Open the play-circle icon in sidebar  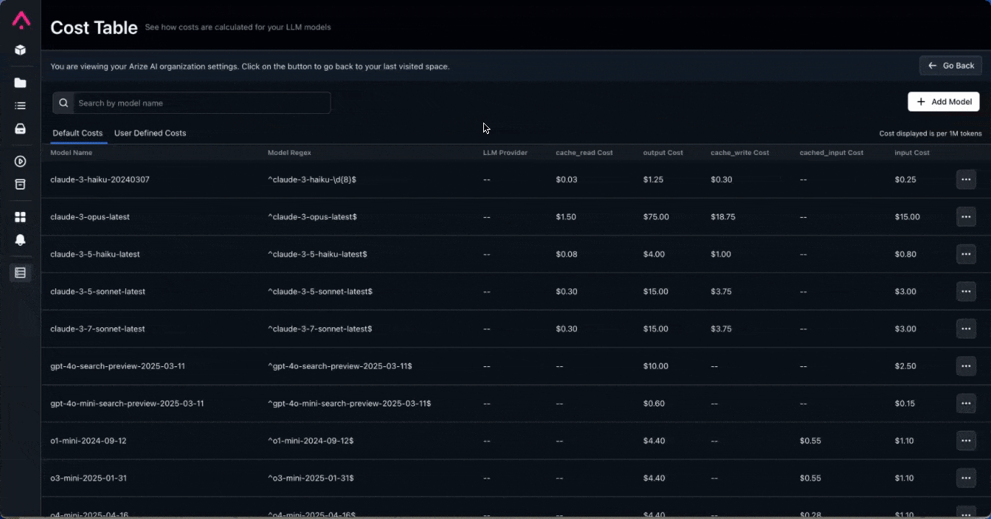[x=20, y=161]
